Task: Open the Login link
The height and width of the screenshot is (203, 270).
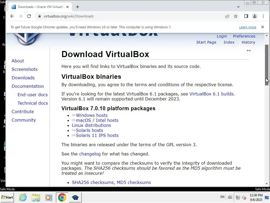Action: [x=222, y=36]
